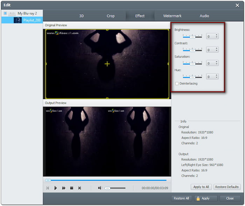Open the Watermark tab
The image size is (245, 206).
[172, 16]
